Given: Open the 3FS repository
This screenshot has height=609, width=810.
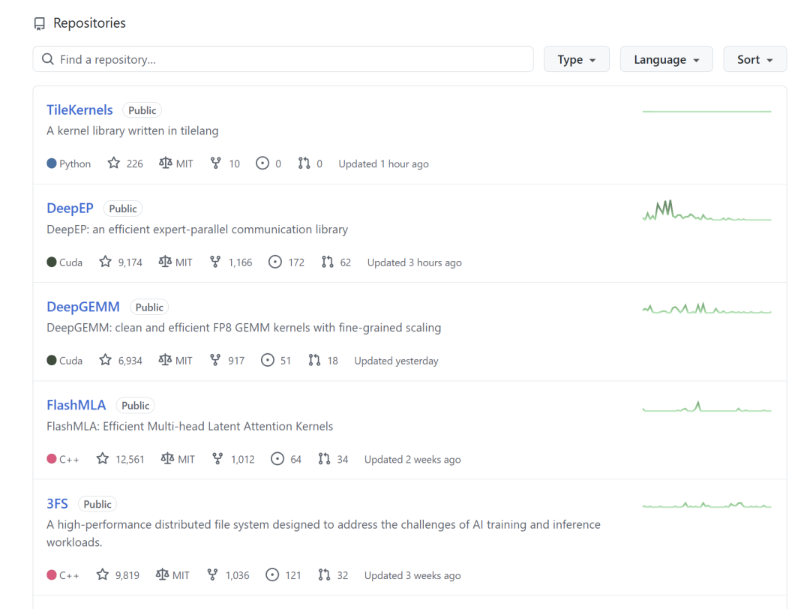Looking at the screenshot, I should pos(57,504).
